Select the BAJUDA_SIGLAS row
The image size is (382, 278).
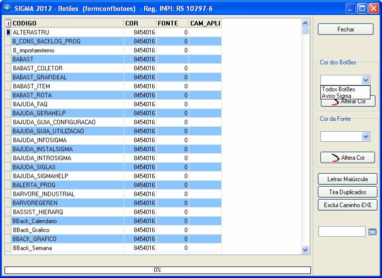coord(116,167)
